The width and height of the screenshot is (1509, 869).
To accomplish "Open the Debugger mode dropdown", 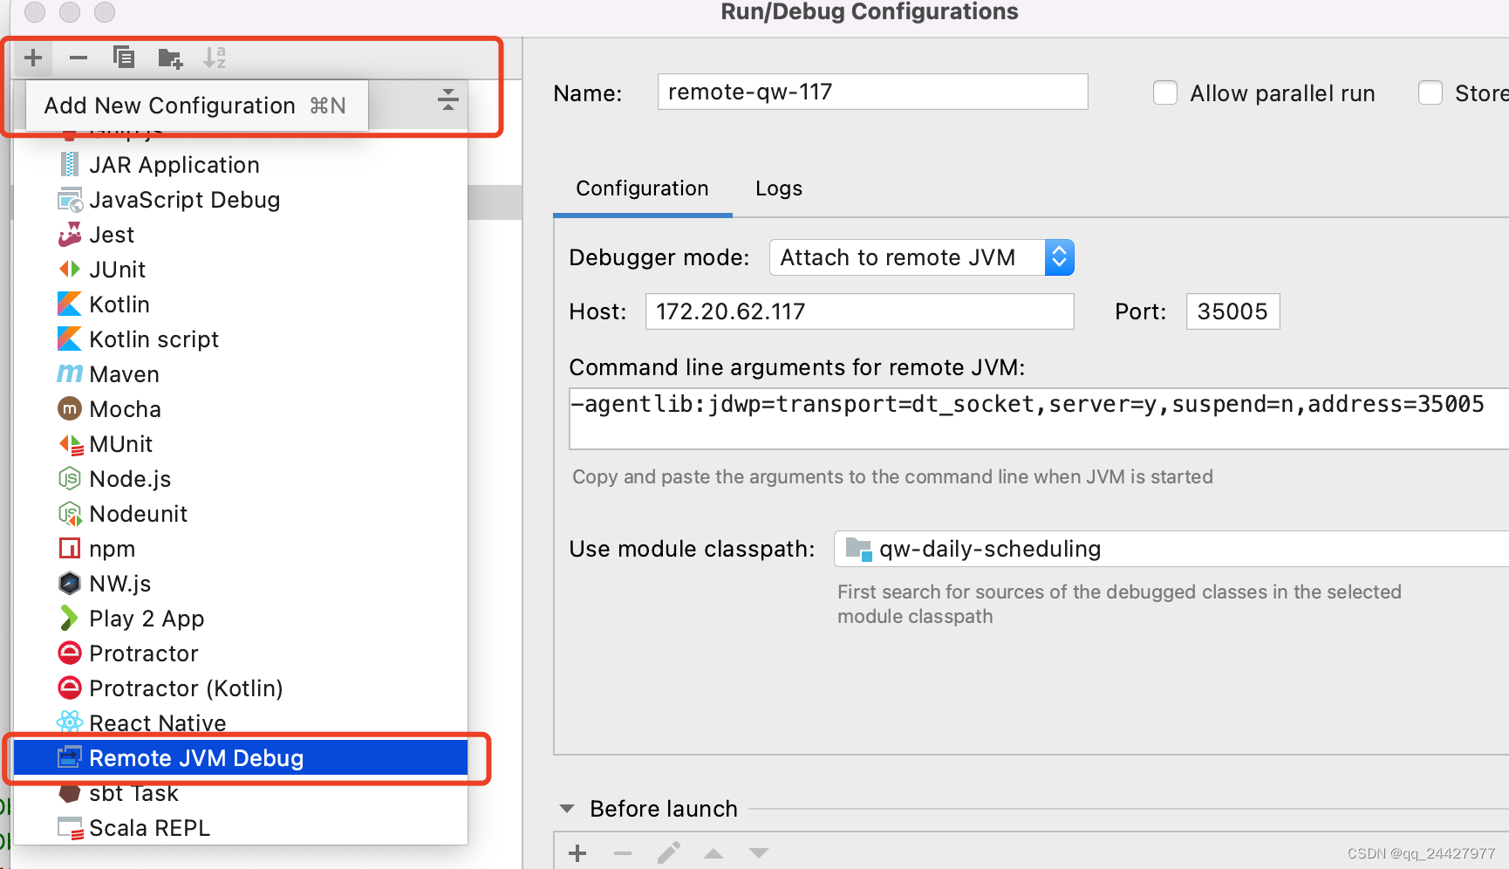I will (921, 257).
